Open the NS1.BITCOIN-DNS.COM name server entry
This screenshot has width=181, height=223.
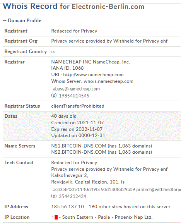(79, 146)
